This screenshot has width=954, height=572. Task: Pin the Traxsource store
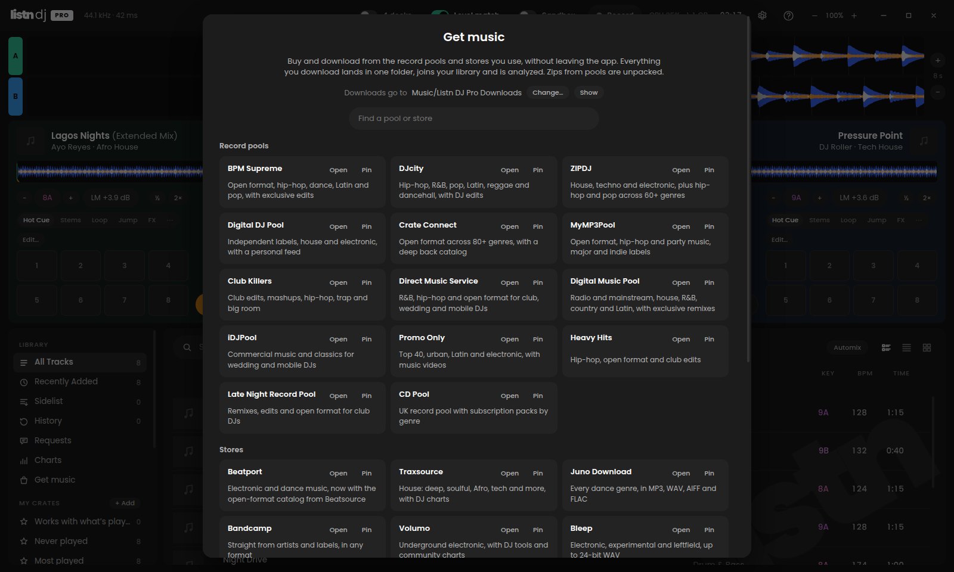click(x=538, y=473)
